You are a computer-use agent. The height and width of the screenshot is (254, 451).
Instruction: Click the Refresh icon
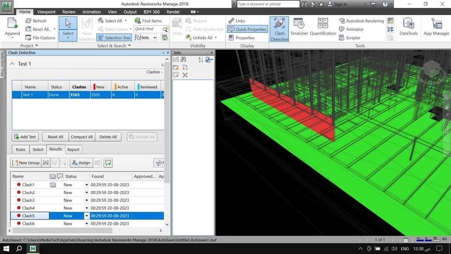click(x=28, y=21)
